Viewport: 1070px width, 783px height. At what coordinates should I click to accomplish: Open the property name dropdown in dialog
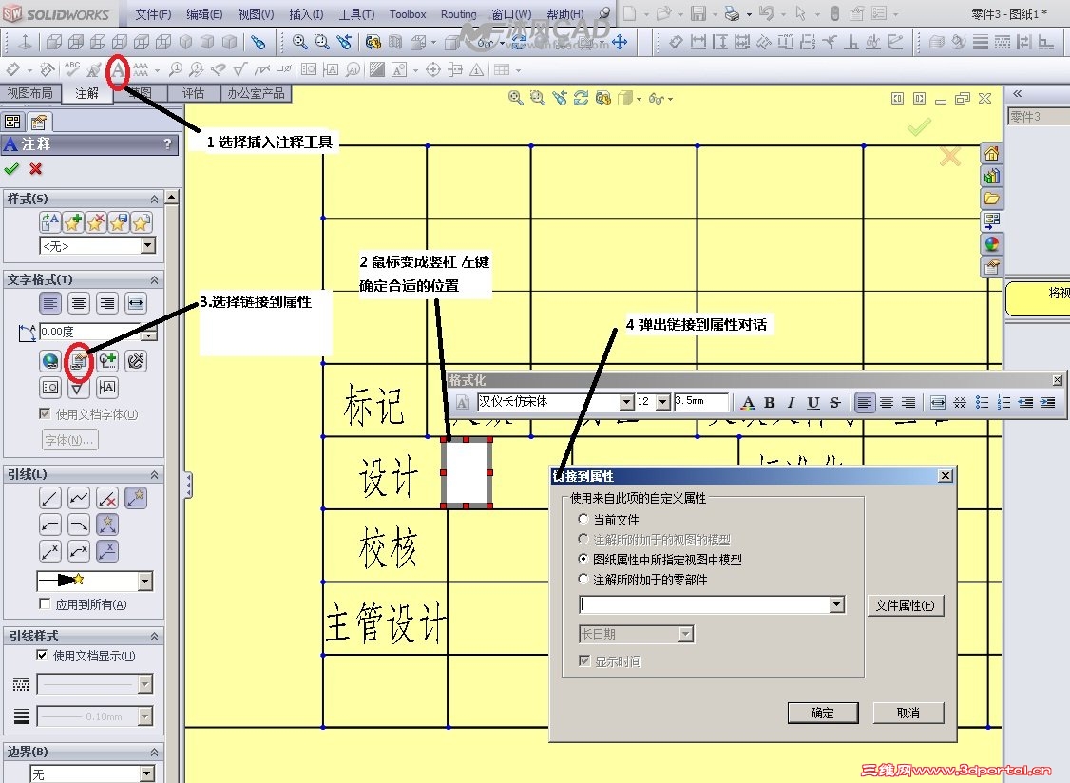pyautogui.click(x=837, y=604)
